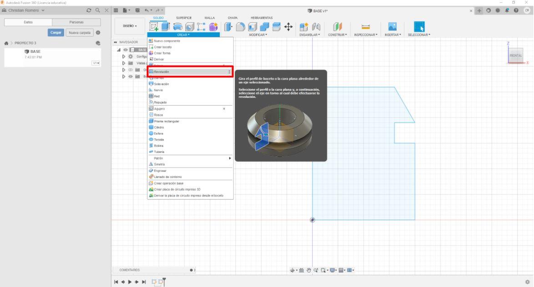
Task: Switch to the MALLA tab
Action: pyautogui.click(x=209, y=18)
